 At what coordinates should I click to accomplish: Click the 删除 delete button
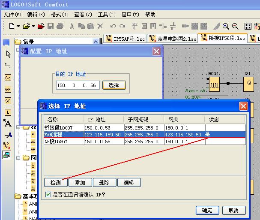105,182
